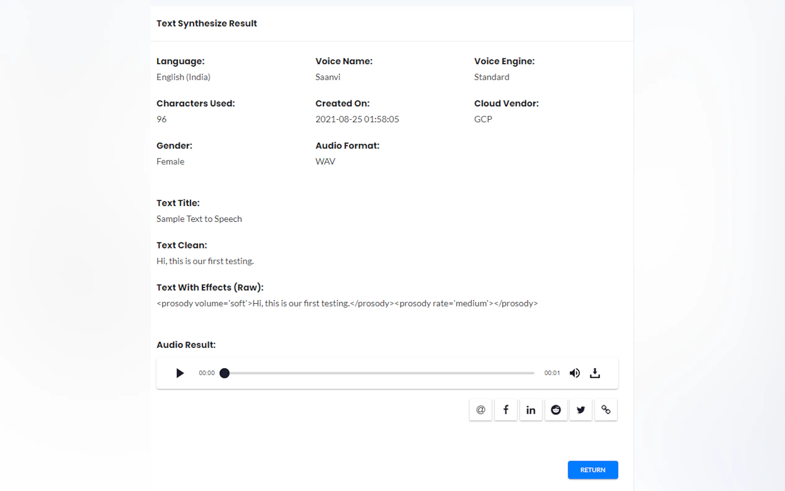Share result on Facebook
The width and height of the screenshot is (785, 491).
pos(506,409)
